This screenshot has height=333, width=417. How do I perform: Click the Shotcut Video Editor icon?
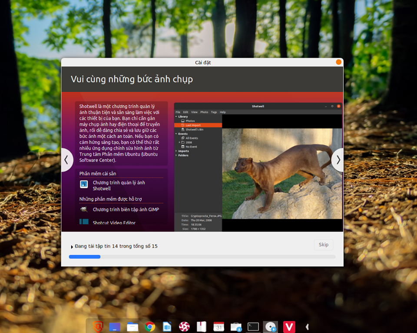click(84, 222)
